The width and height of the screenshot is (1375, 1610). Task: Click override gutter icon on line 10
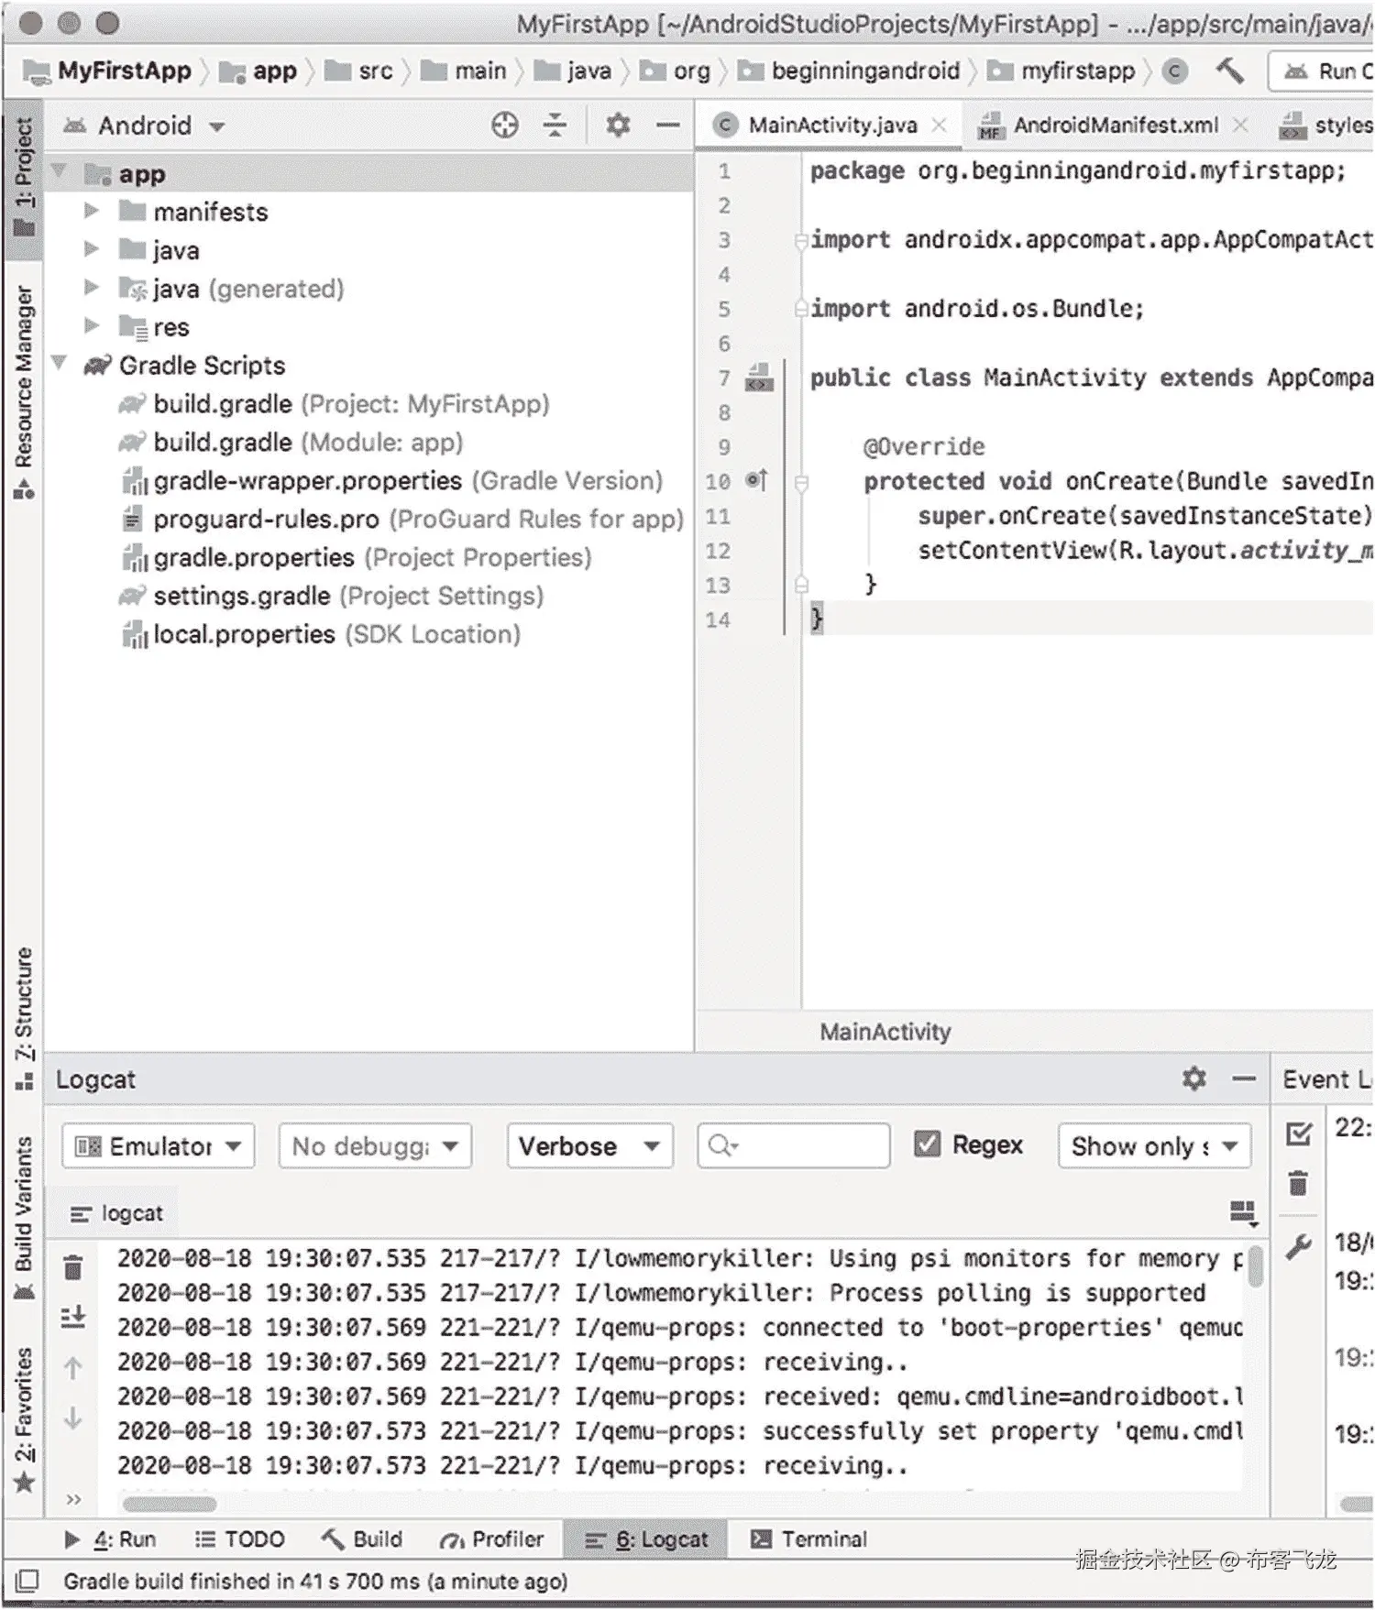(x=756, y=479)
